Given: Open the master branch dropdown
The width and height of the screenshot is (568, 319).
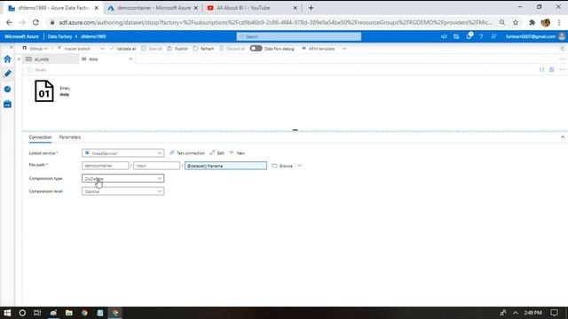Looking at the screenshot, I should [81, 49].
